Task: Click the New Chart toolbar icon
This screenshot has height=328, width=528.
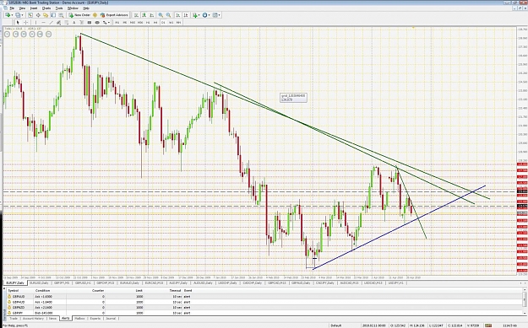Action: coord(7,15)
